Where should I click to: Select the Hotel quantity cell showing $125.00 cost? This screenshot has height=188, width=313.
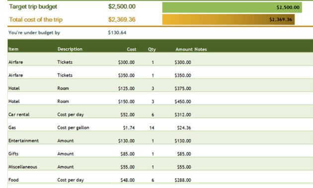click(153, 89)
